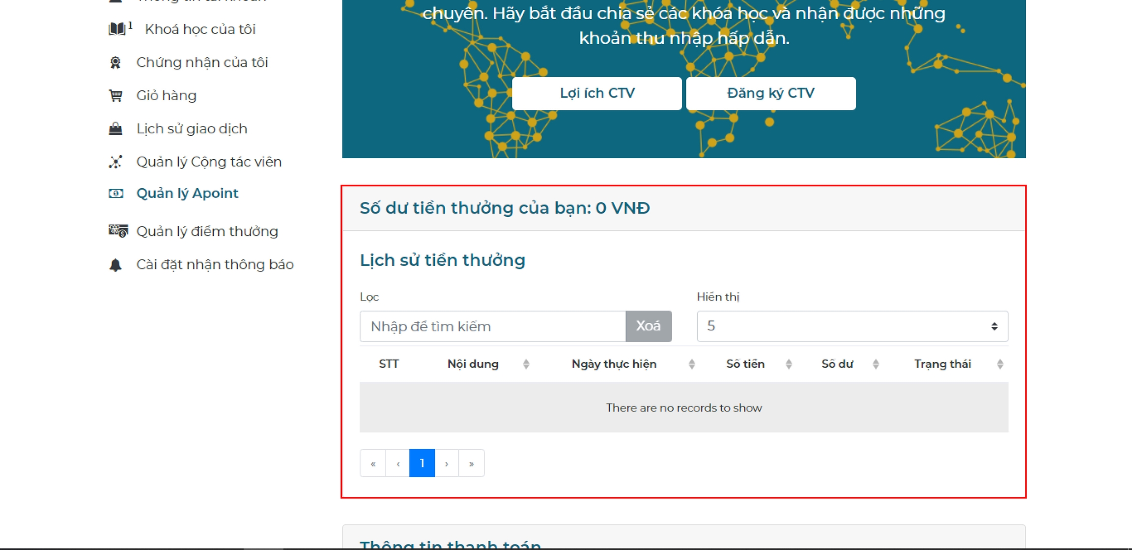Click the shopping cart icon for Giỏ hàng
This screenshot has height=550, width=1132.
(x=115, y=95)
